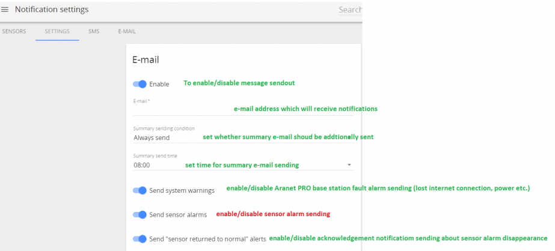Click the "Send sensor alarms" text label
555x251 pixels.
click(x=178, y=214)
